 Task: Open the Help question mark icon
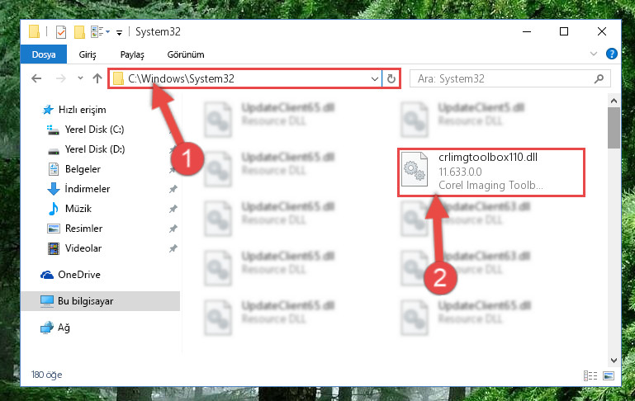click(612, 54)
